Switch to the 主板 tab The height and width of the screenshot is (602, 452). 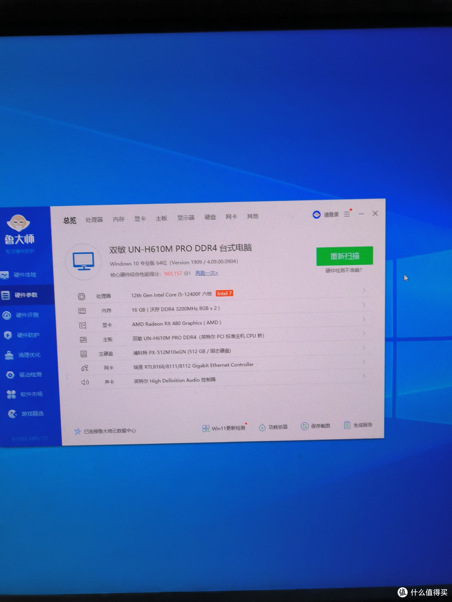click(x=162, y=219)
